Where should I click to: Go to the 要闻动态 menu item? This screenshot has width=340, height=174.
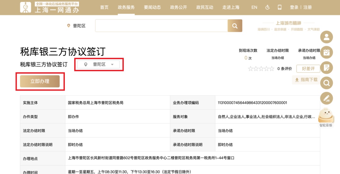pyautogui.click(x=152, y=7)
